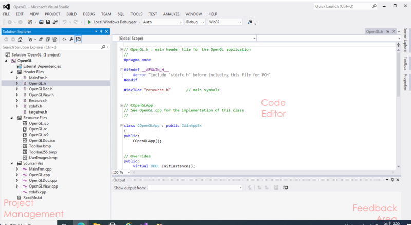Collapse the COpenGLApp class code region
Screen dimensions: 411x225
pyautogui.click(x=122, y=126)
